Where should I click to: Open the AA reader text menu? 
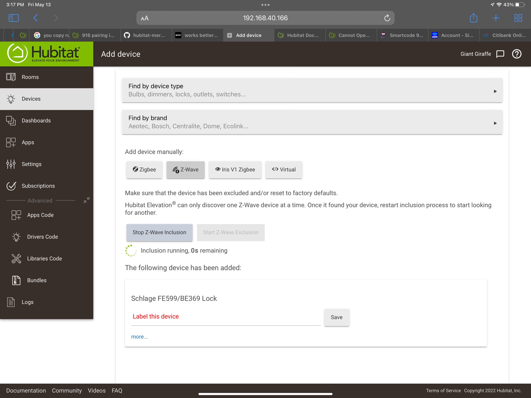(x=145, y=18)
